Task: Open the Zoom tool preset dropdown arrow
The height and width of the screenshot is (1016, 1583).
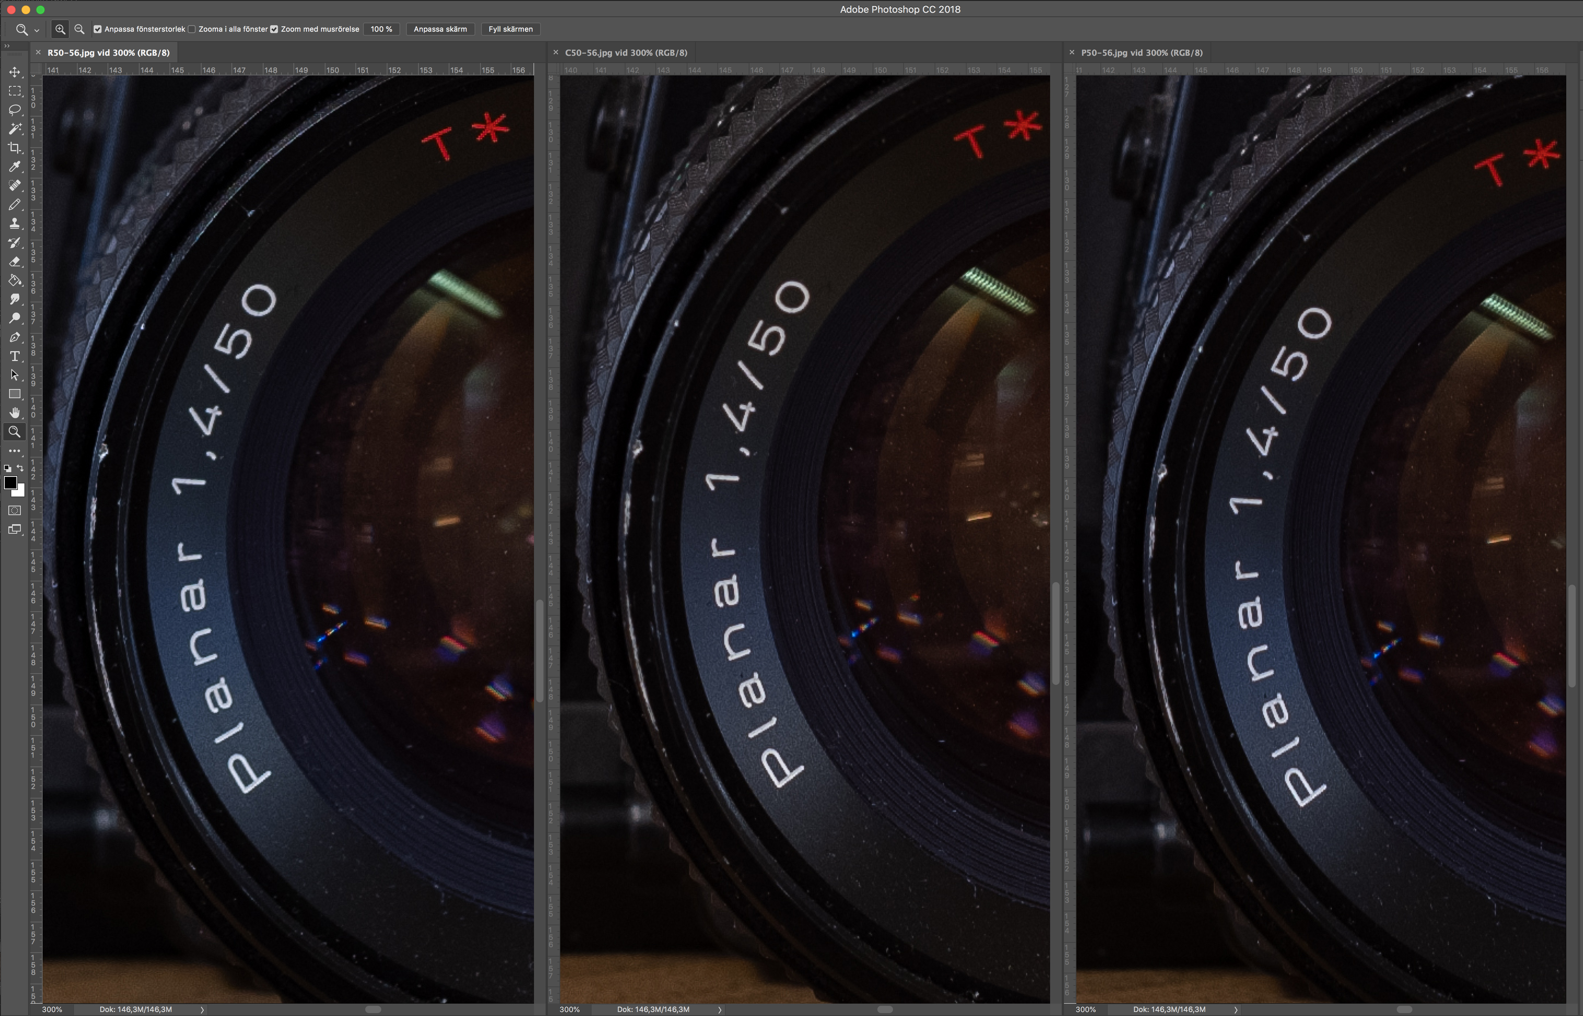Action: click(x=37, y=30)
